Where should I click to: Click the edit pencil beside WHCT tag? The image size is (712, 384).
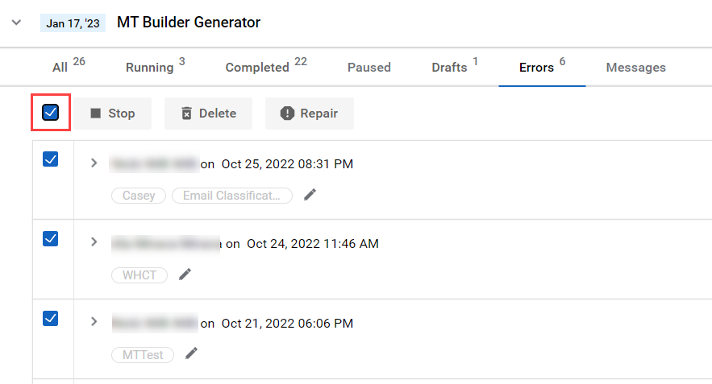pyautogui.click(x=185, y=275)
